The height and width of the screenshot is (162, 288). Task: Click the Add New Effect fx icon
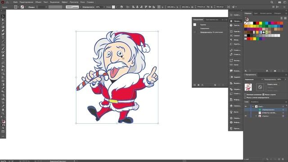tap(202, 85)
